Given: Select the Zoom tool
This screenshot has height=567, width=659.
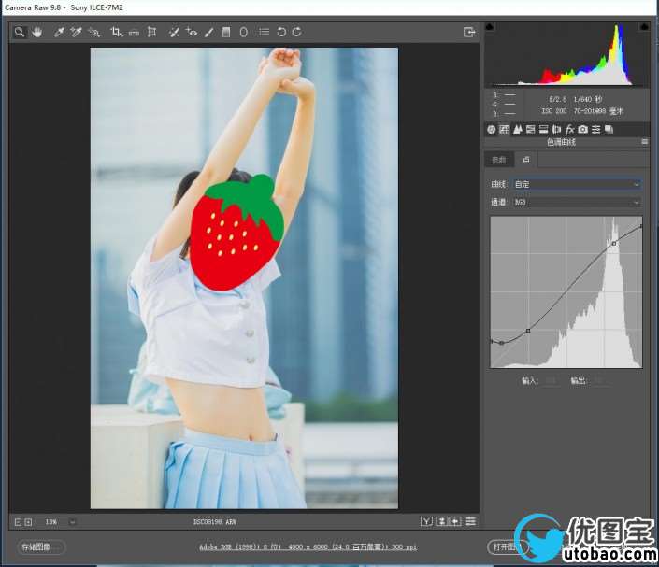Looking at the screenshot, I should click(x=20, y=32).
